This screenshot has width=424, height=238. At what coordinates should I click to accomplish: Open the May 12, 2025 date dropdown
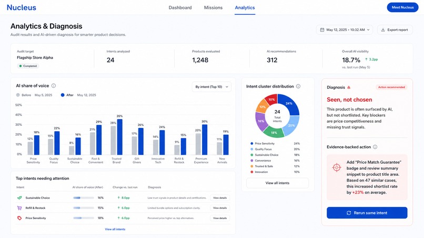point(345,30)
